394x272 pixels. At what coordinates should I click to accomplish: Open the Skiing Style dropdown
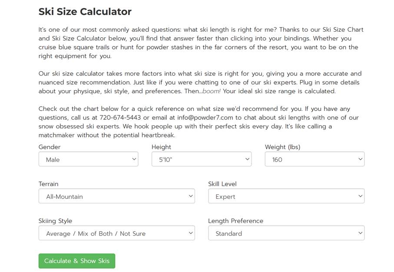pos(117,233)
